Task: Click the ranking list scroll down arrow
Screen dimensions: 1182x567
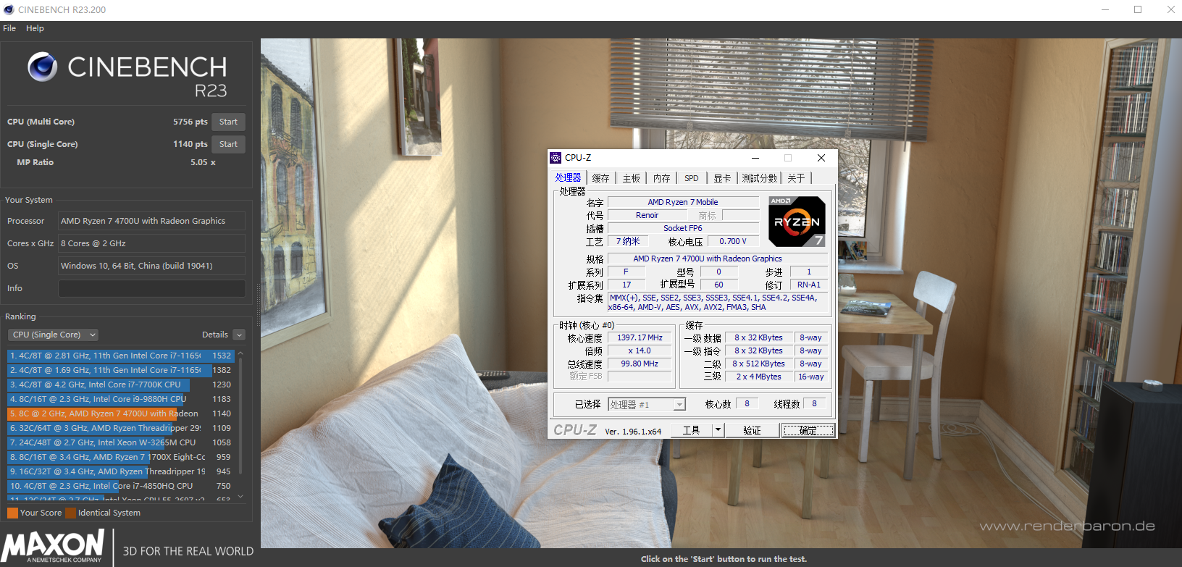Action: click(240, 496)
